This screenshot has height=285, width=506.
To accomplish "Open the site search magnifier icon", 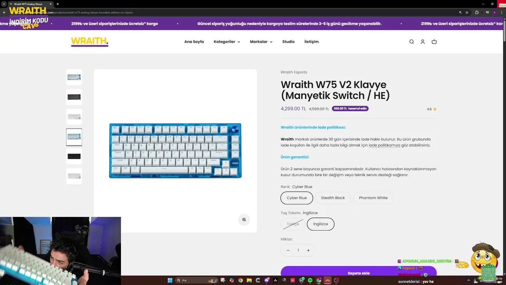I will (x=412, y=42).
